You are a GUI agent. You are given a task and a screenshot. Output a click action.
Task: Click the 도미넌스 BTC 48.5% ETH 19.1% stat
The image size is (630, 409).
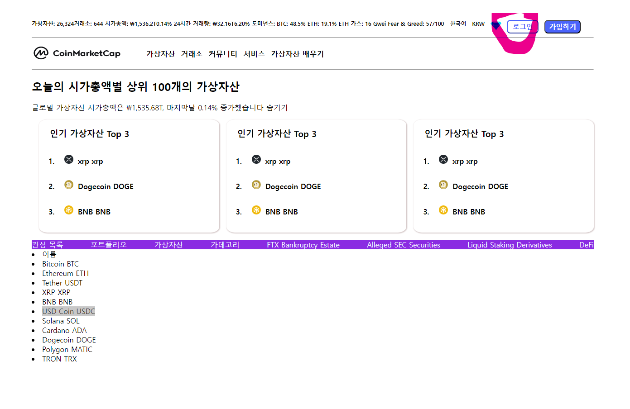pyautogui.click(x=294, y=24)
